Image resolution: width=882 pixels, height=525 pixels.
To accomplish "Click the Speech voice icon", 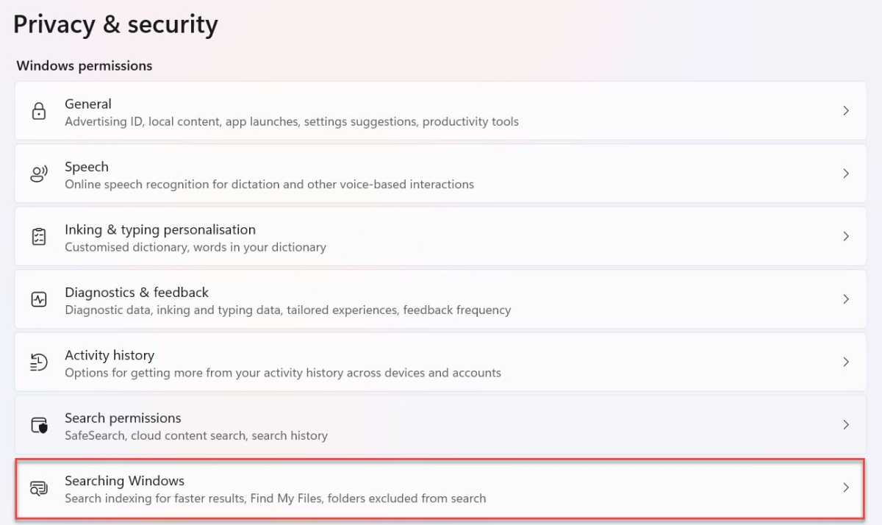I will 38,174.
